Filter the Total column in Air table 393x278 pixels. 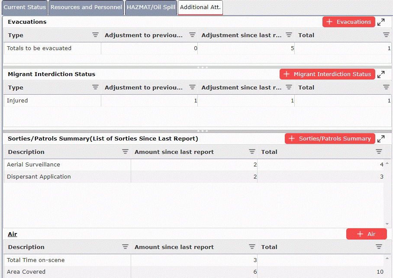pos(379,247)
